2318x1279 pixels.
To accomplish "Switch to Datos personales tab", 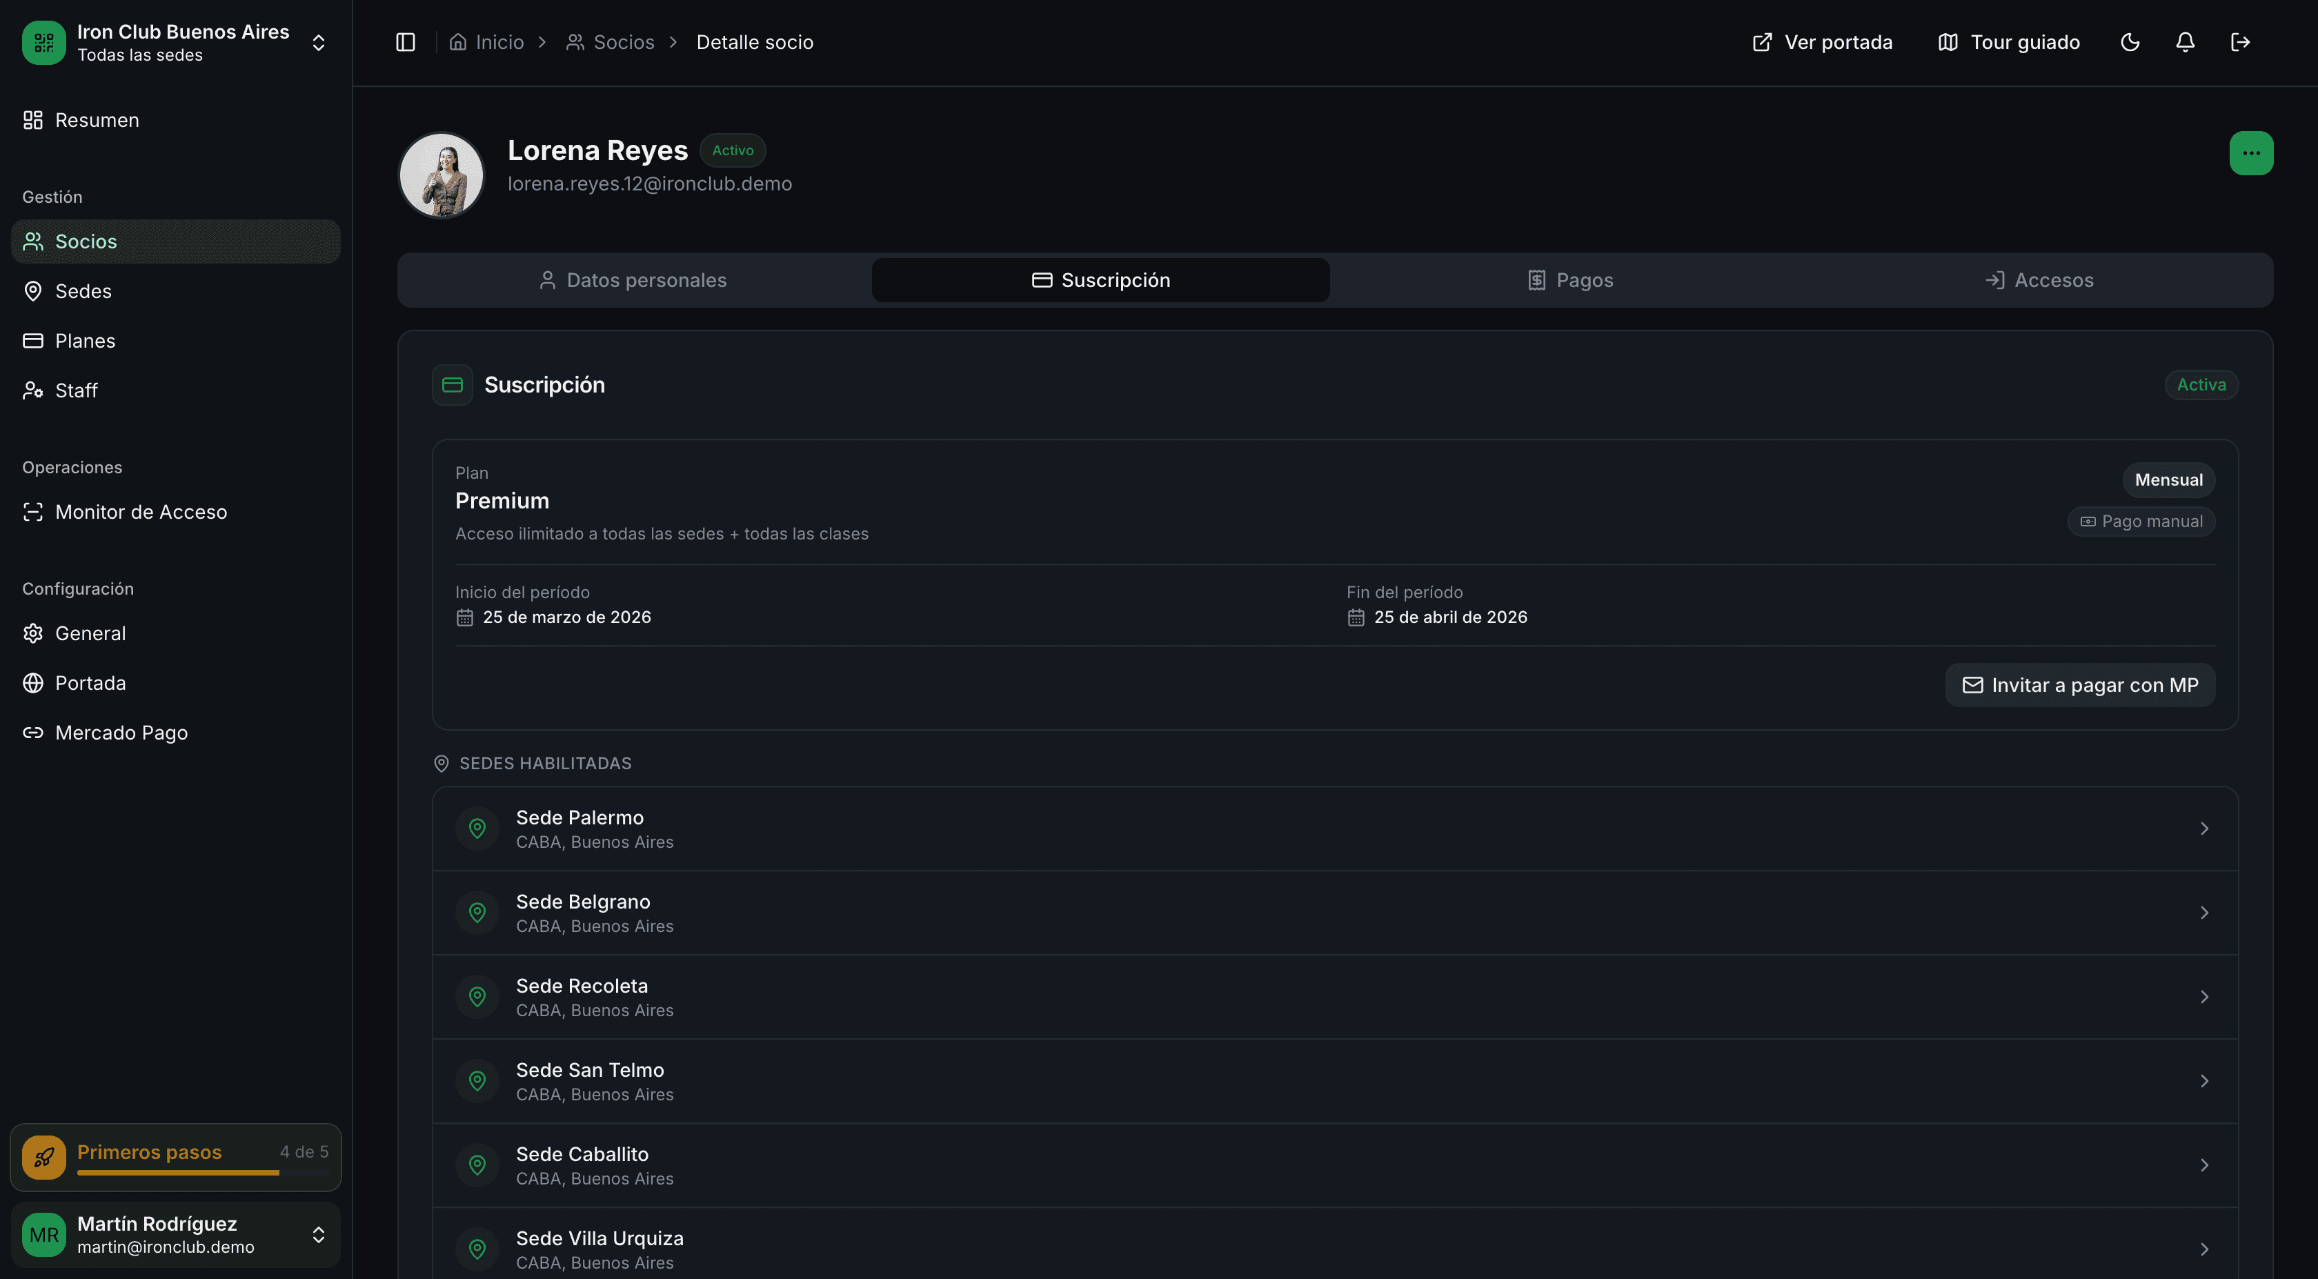I will point(633,280).
